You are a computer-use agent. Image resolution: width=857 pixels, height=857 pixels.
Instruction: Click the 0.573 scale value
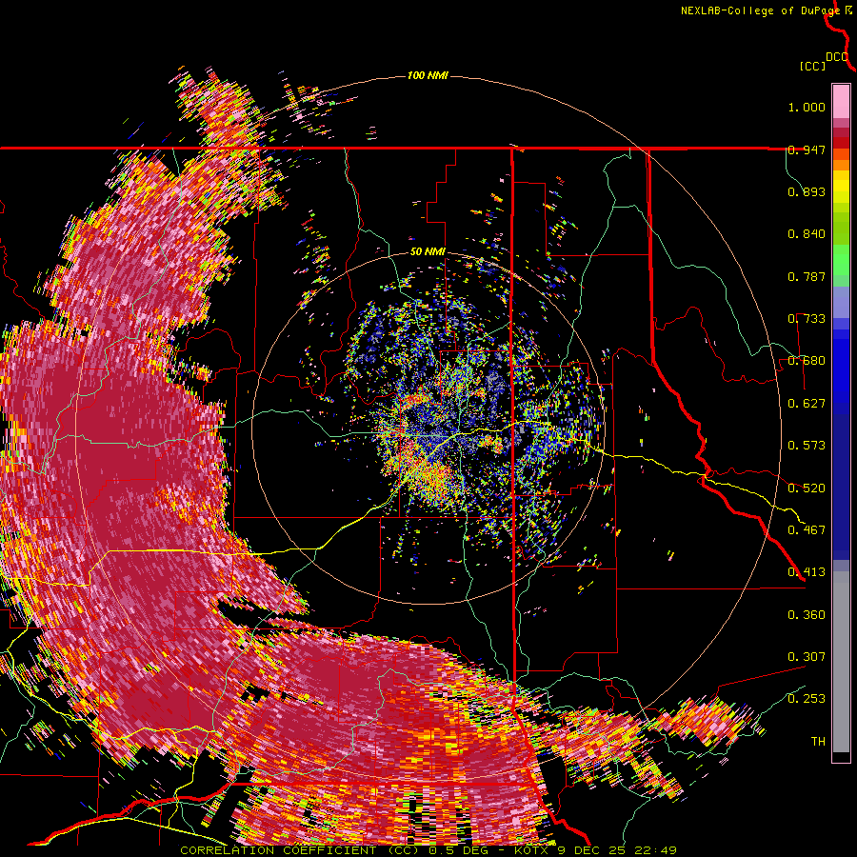[x=807, y=446]
